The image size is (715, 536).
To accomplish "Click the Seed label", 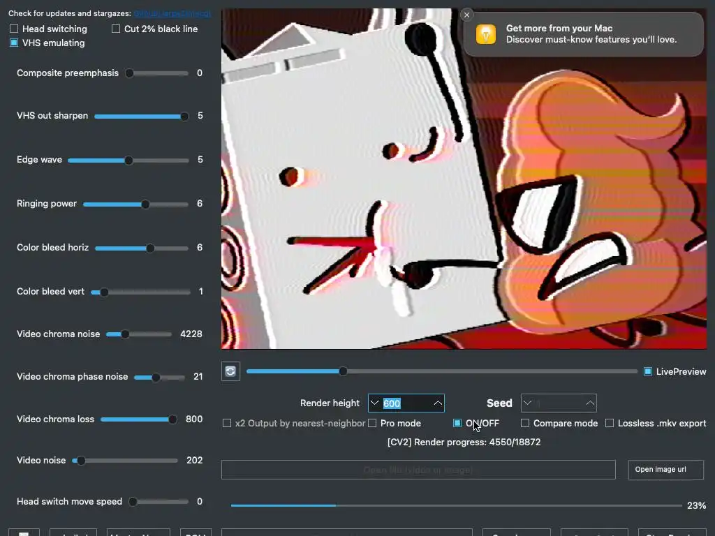I will pyautogui.click(x=499, y=403).
